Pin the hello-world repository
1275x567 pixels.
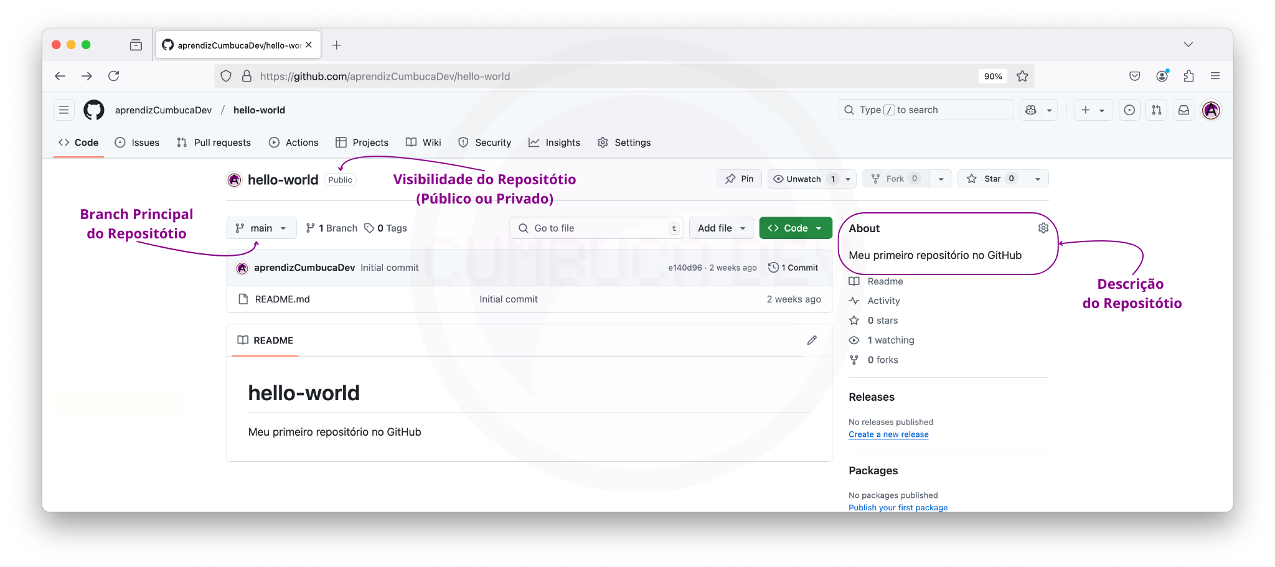tap(739, 179)
